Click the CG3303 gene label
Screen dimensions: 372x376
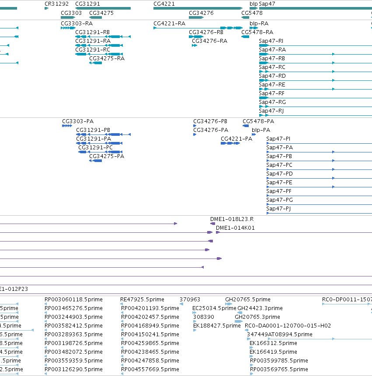[x=71, y=13]
